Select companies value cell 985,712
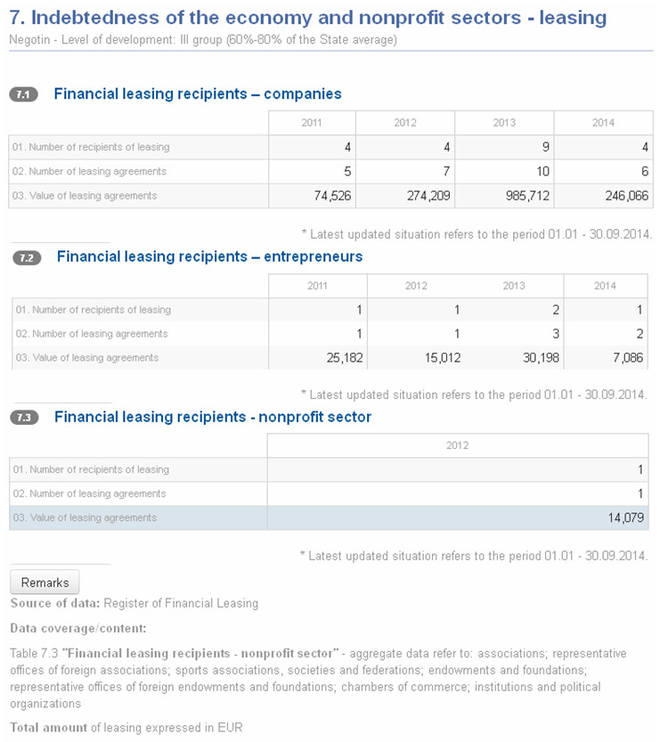This screenshot has width=668, height=742. coord(504,196)
